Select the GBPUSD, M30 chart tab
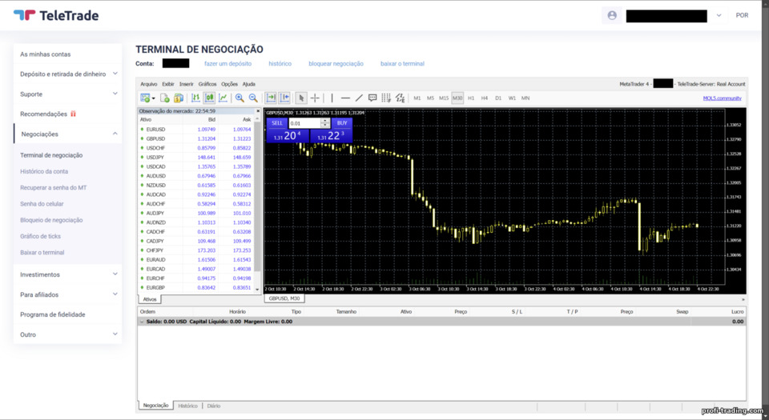Screen dimensions: 769x420 tap(284, 298)
